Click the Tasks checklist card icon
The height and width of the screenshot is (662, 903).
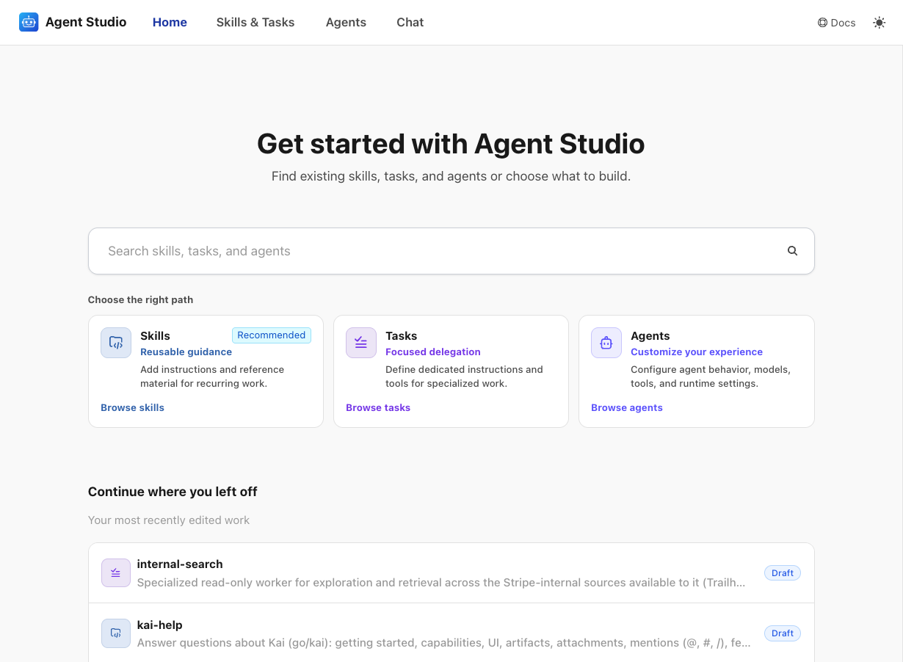[361, 343]
